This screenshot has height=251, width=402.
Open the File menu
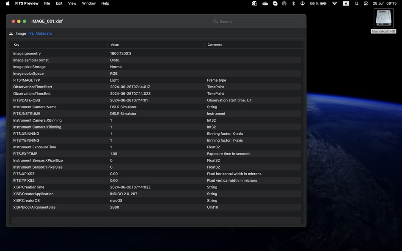tap(47, 3)
